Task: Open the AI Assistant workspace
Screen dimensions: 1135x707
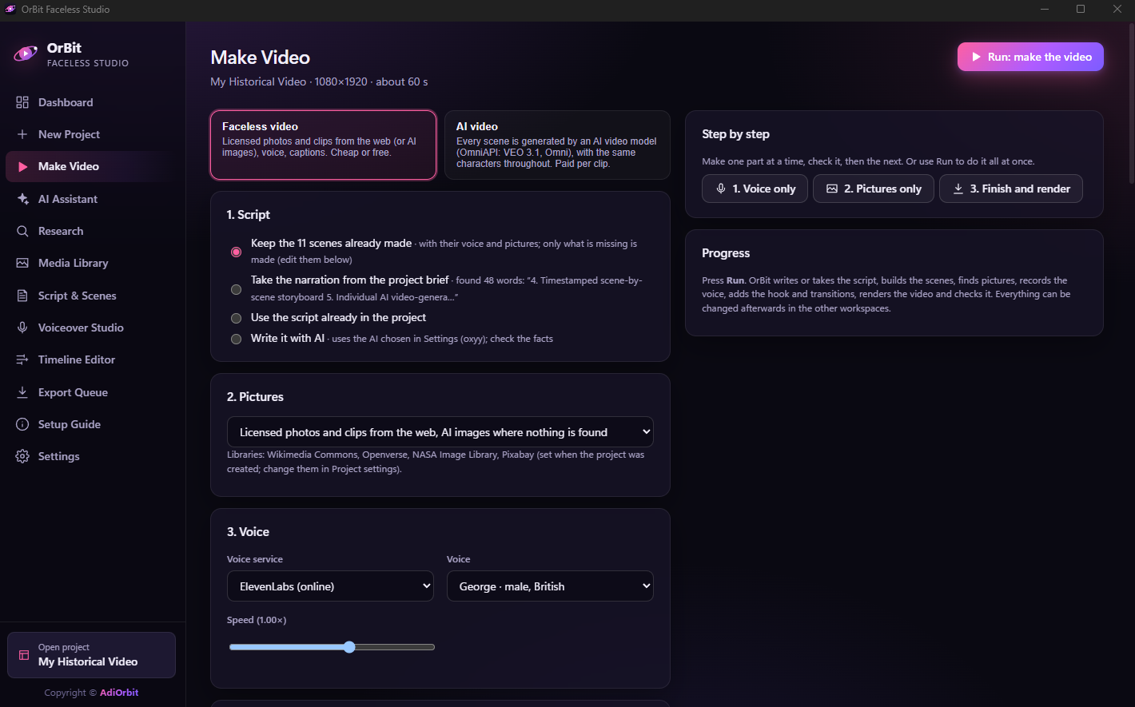Action: [93, 199]
